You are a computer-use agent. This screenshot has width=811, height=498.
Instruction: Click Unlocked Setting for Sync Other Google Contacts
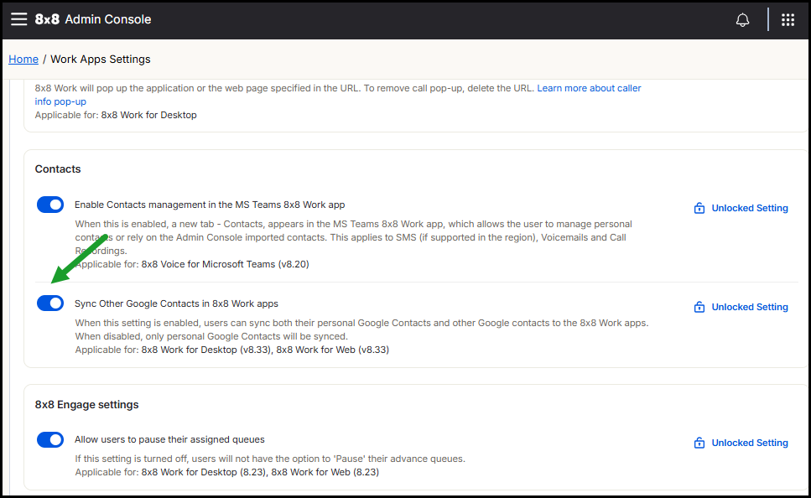coord(750,307)
